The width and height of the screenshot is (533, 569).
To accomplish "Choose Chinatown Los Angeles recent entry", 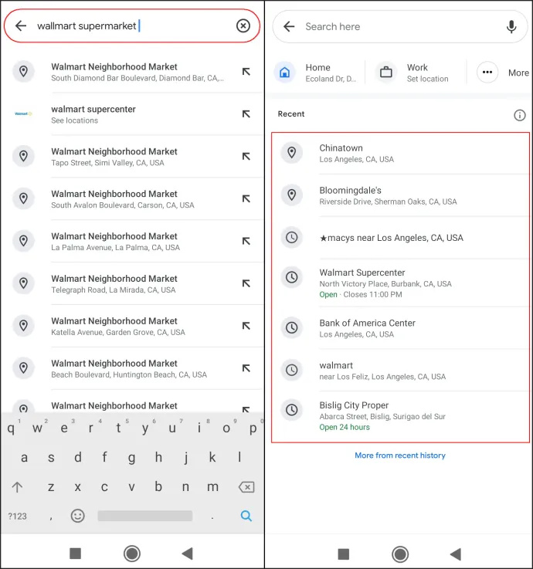I will pyautogui.click(x=400, y=153).
